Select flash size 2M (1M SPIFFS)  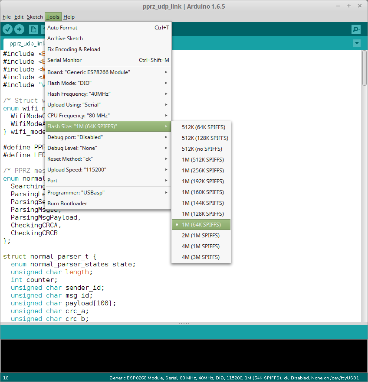click(201, 236)
